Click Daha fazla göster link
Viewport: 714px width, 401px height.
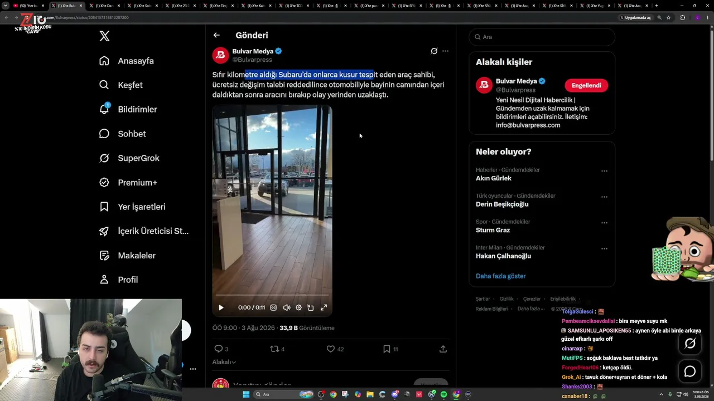click(500, 276)
